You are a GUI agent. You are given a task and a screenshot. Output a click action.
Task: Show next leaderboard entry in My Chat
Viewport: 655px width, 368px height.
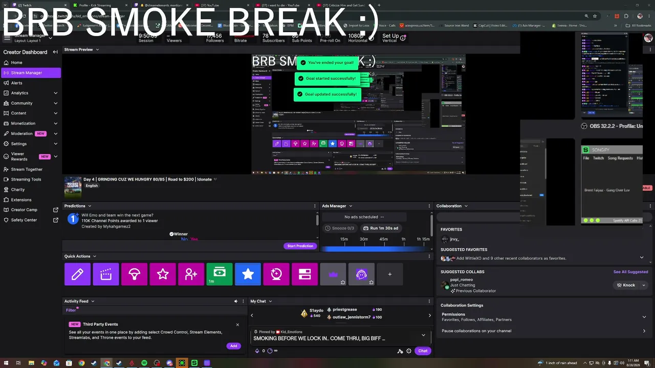pos(430,315)
